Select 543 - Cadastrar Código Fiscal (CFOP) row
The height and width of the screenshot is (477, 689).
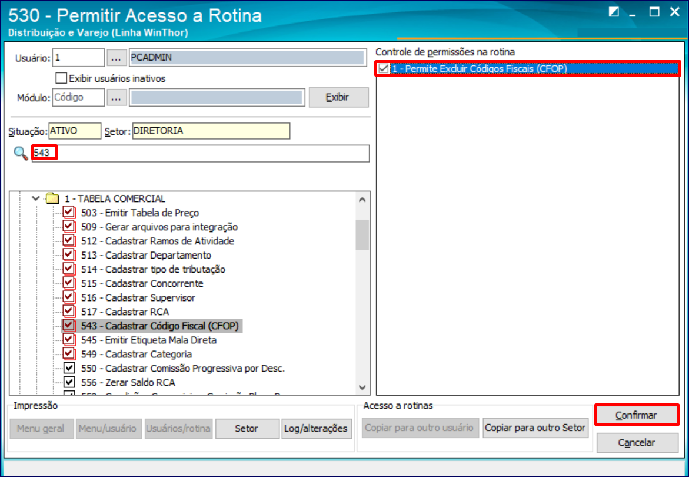click(x=160, y=326)
